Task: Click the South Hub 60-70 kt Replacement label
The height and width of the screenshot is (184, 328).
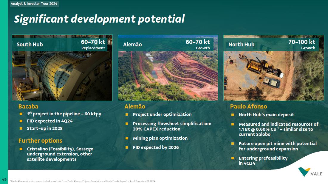Action: pos(93,44)
